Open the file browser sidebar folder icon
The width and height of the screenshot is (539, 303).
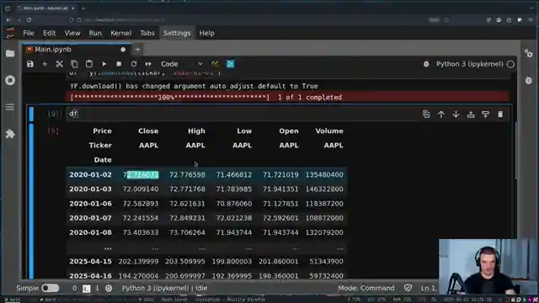(10, 54)
